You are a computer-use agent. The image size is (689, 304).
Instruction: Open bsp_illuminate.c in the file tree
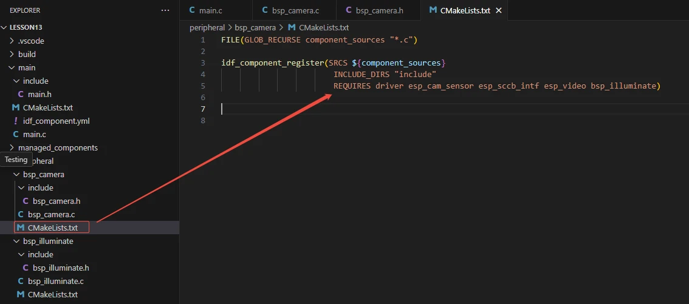point(55,281)
